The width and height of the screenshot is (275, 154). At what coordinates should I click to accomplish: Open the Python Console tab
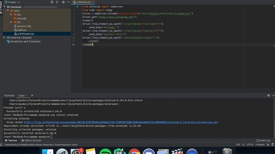point(31,140)
